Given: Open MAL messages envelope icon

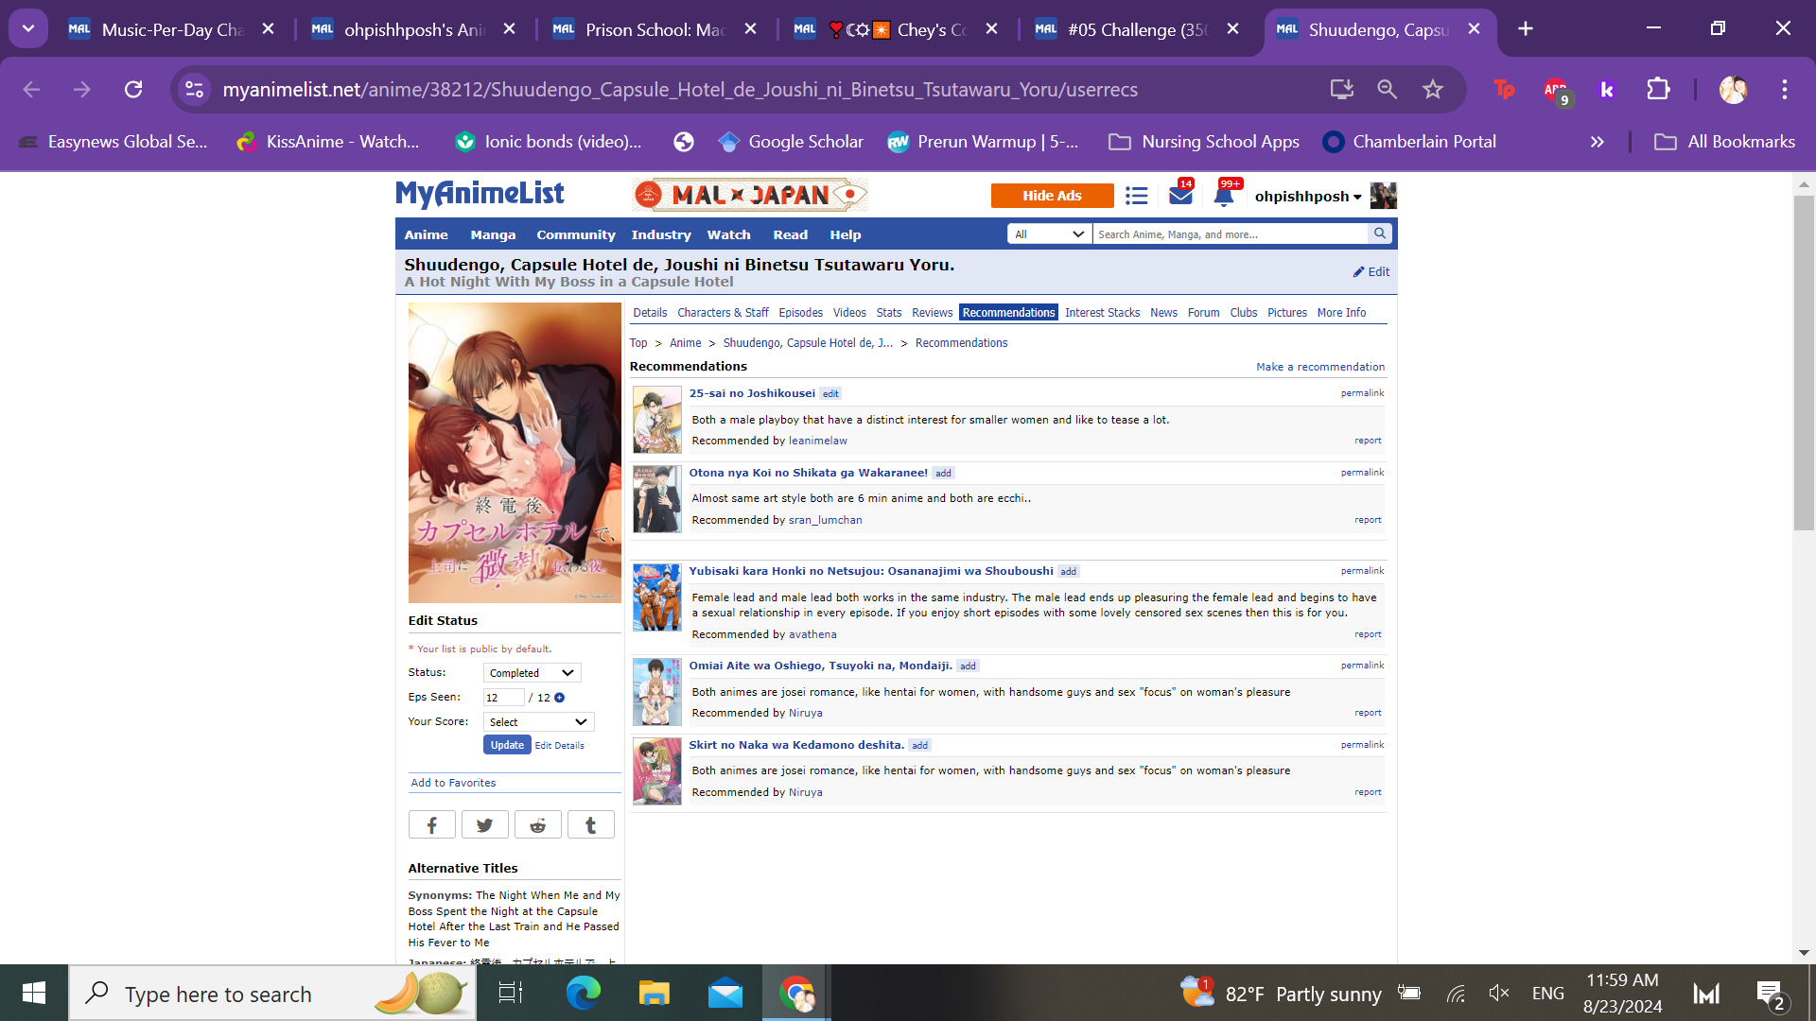Looking at the screenshot, I should (x=1179, y=196).
